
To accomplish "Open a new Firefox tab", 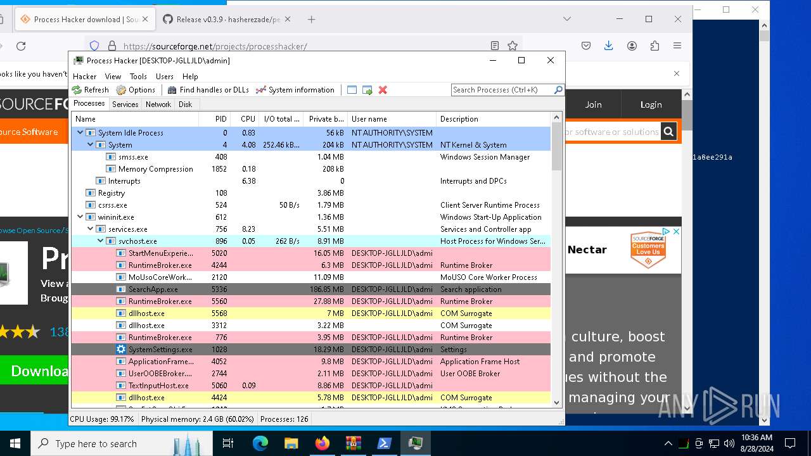I will pyautogui.click(x=311, y=20).
